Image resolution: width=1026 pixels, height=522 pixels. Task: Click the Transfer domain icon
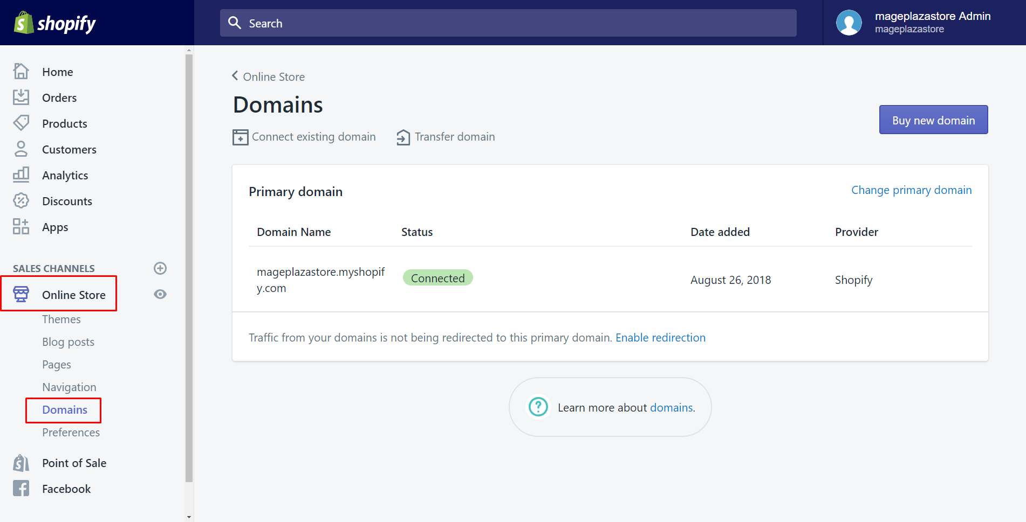[x=403, y=137]
